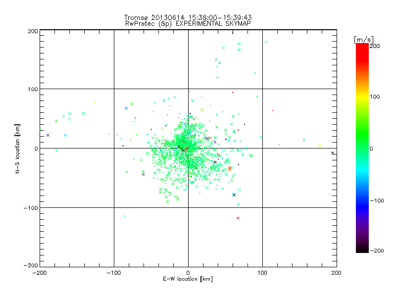Image resolution: width=396 pixels, height=297 pixels.
Task: Select the E-W axis '-200' tick label
Action: (x=40, y=273)
